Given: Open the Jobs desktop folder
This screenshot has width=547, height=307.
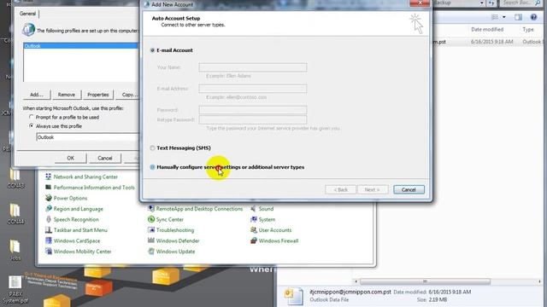Looking at the screenshot, I should 15,250.
